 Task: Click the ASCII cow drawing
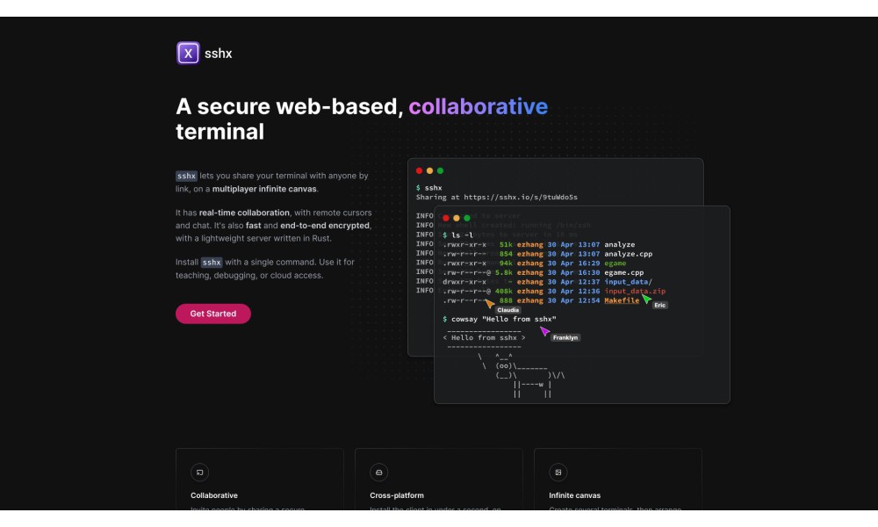point(522,375)
